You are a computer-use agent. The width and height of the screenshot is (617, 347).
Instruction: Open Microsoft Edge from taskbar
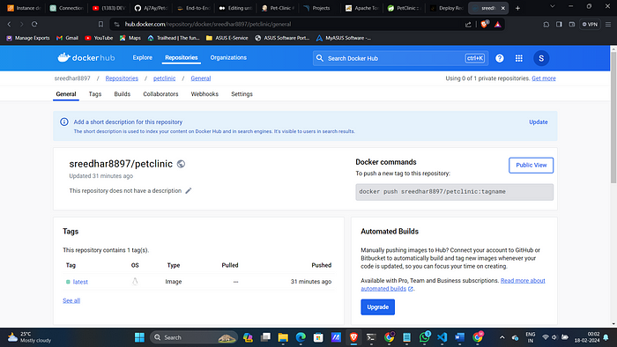point(301,337)
